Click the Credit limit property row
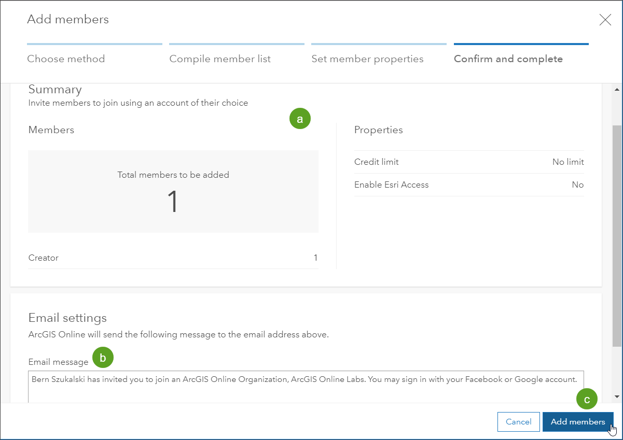Viewport: 623px width, 440px height. click(469, 162)
